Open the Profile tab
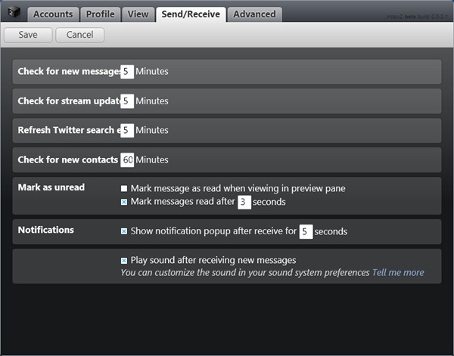 click(x=100, y=14)
